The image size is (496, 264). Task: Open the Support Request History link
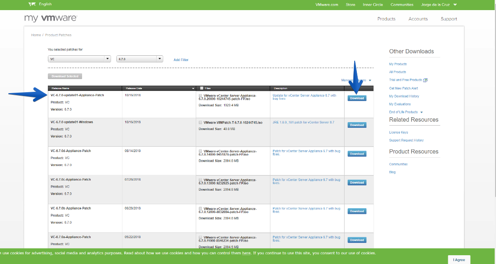coord(406,140)
